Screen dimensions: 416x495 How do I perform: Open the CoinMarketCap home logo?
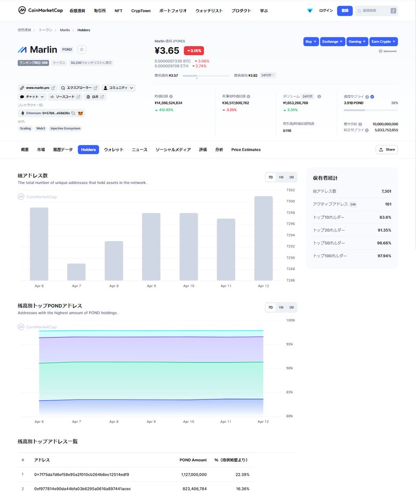tap(41, 10)
